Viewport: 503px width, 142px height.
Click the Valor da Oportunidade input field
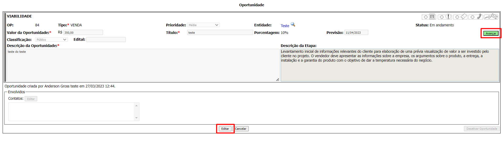83,33
